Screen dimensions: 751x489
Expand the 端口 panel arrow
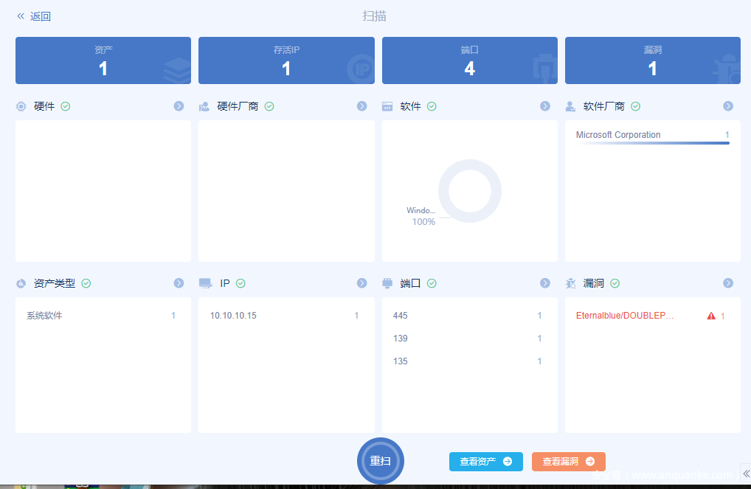point(545,283)
